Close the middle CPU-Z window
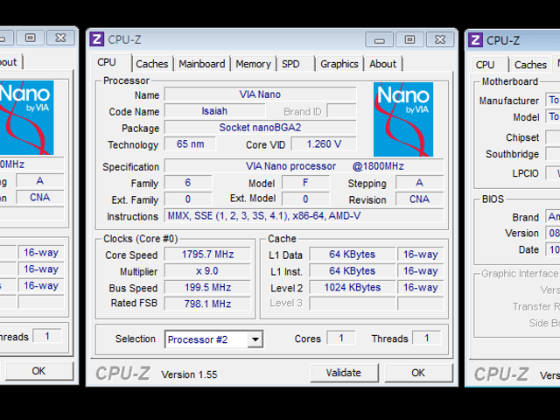 click(x=440, y=39)
